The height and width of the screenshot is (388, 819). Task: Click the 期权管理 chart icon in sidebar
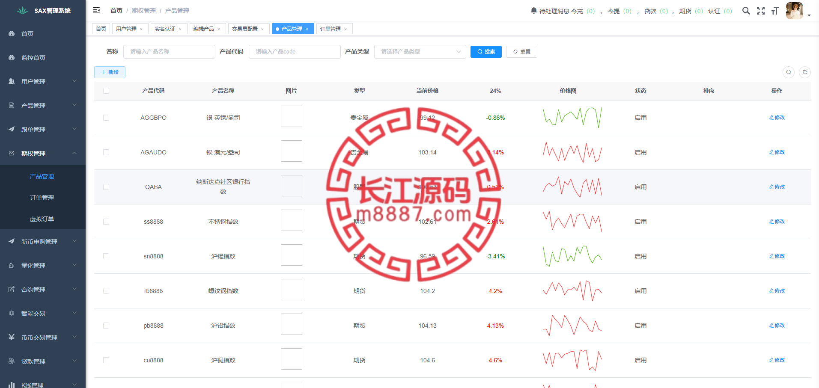click(12, 153)
